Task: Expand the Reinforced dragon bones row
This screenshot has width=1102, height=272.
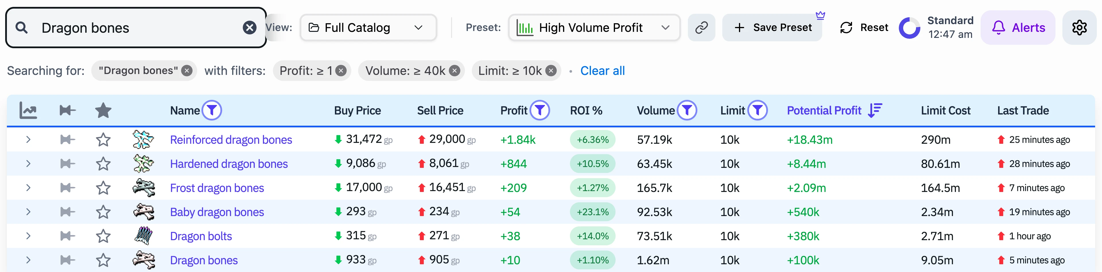Action: pos(28,140)
